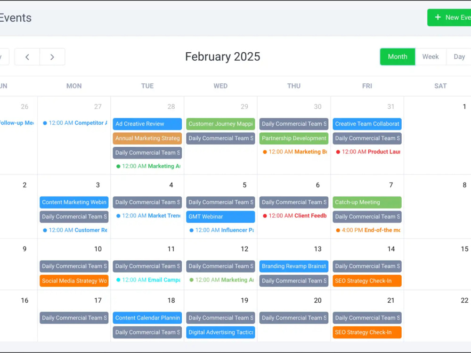Click the WED column header
This screenshot has height=353, width=471.
click(x=220, y=86)
